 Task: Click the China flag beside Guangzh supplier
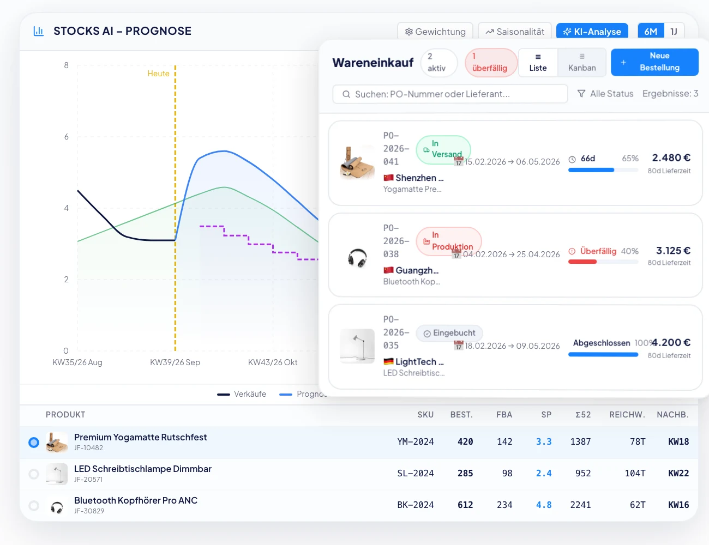pos(388,270)
